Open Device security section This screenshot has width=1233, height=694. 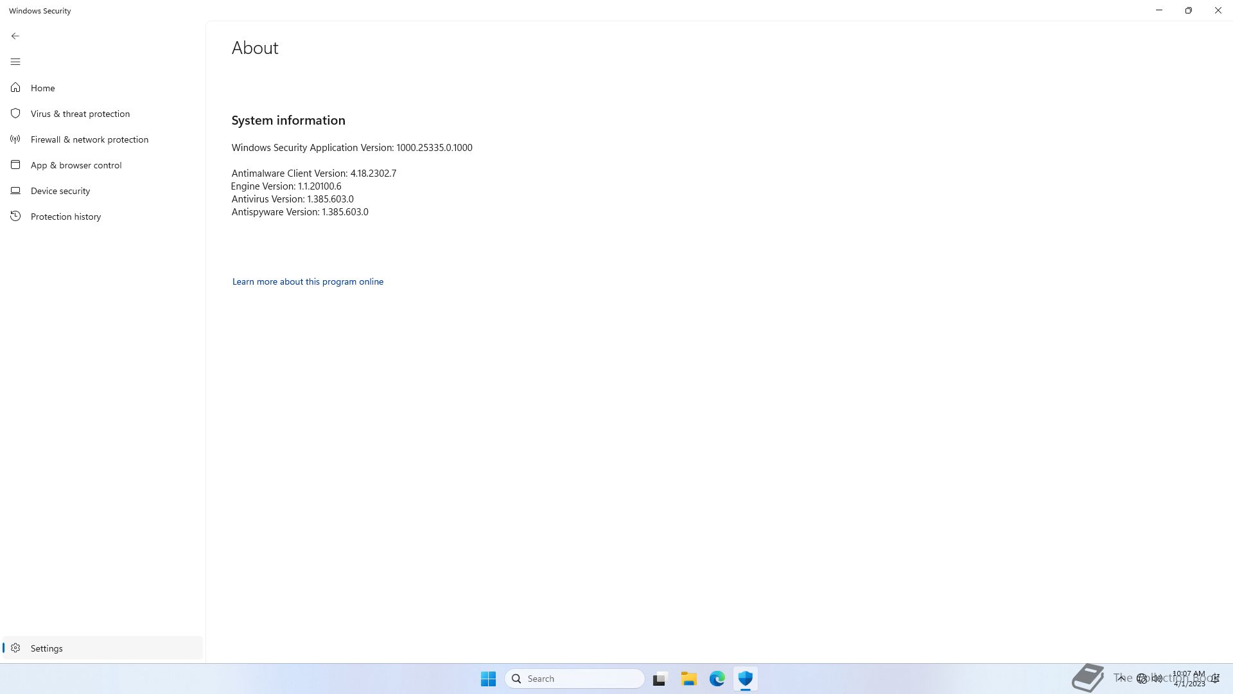point(103,191)
